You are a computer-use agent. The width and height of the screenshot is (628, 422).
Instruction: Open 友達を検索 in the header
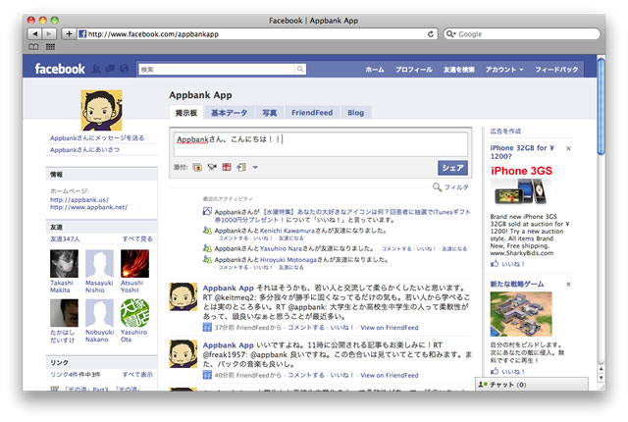pyautogui.click(x=458, y=70)
